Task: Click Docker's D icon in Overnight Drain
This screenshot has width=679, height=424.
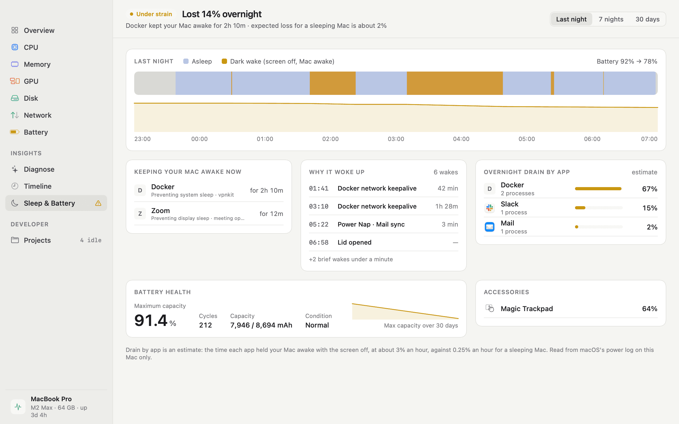Action: (490, 189)
